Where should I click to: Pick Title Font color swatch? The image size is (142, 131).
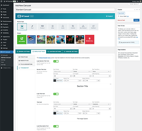55,113
